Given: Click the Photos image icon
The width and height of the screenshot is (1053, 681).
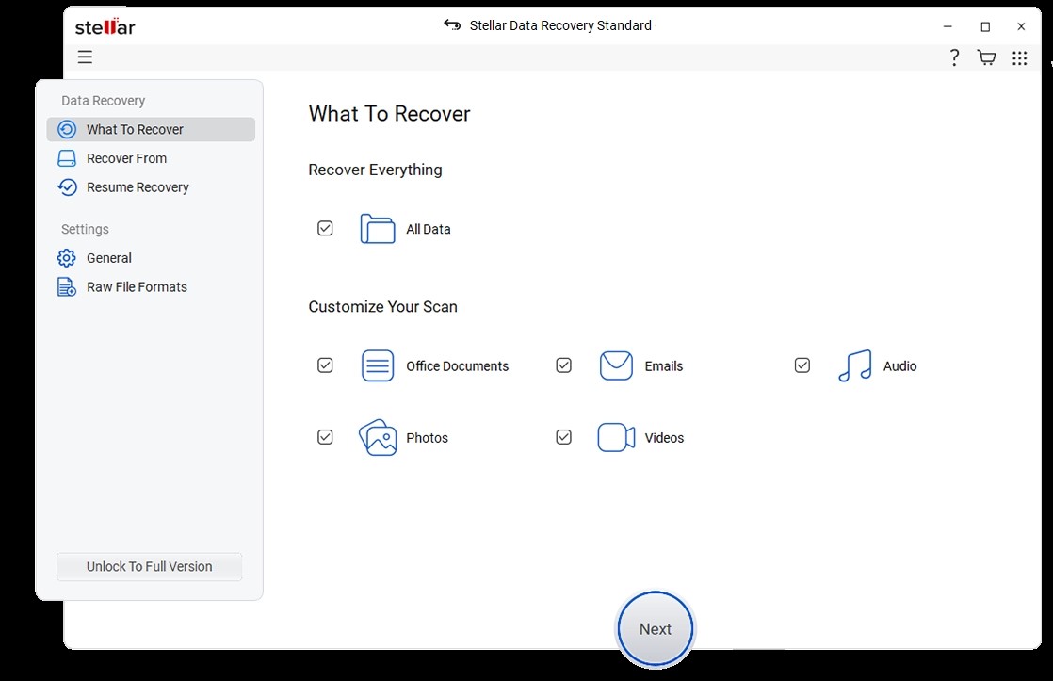Looking at the screenshot, I should tap(377, 437).
